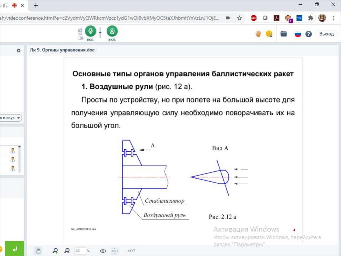
Task: Open Chrome profile avatar
Action: click(322, 18)
